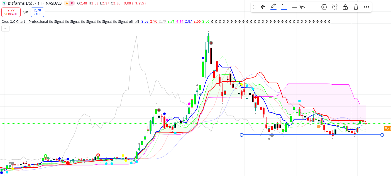Delete the drawing with trash icon
The width and height of the screenshot is (391, 176).
356,7
